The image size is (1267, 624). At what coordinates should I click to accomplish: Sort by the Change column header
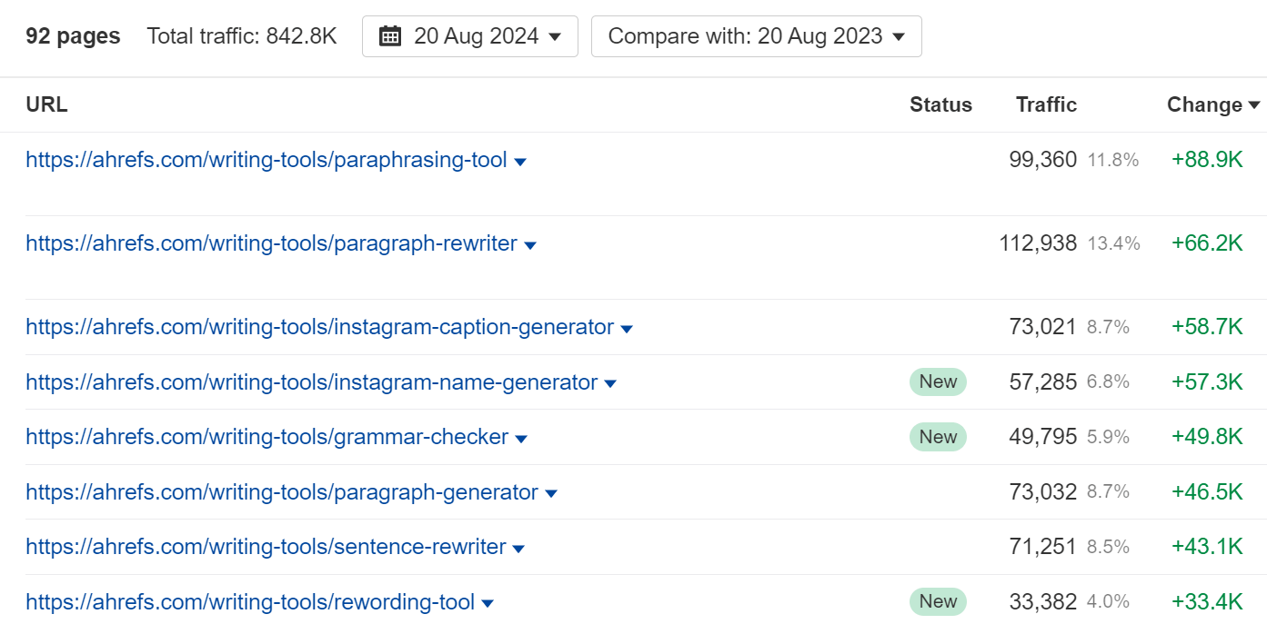pos(1212,105)
